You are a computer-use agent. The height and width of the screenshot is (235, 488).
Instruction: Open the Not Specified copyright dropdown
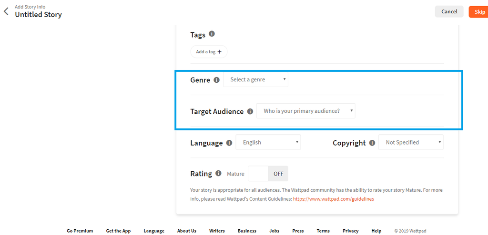coord(411,142)
